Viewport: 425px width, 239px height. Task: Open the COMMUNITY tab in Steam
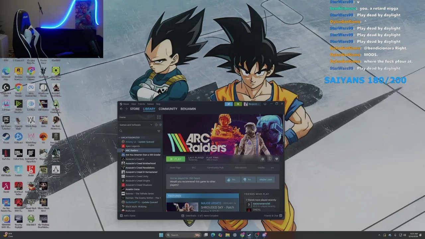pyautogui.click(x=168, y=109)
